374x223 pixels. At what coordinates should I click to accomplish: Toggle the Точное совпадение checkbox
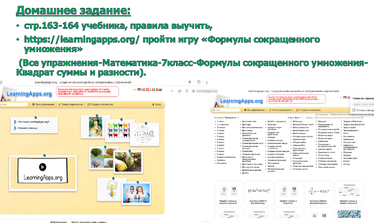pos(354,110)
